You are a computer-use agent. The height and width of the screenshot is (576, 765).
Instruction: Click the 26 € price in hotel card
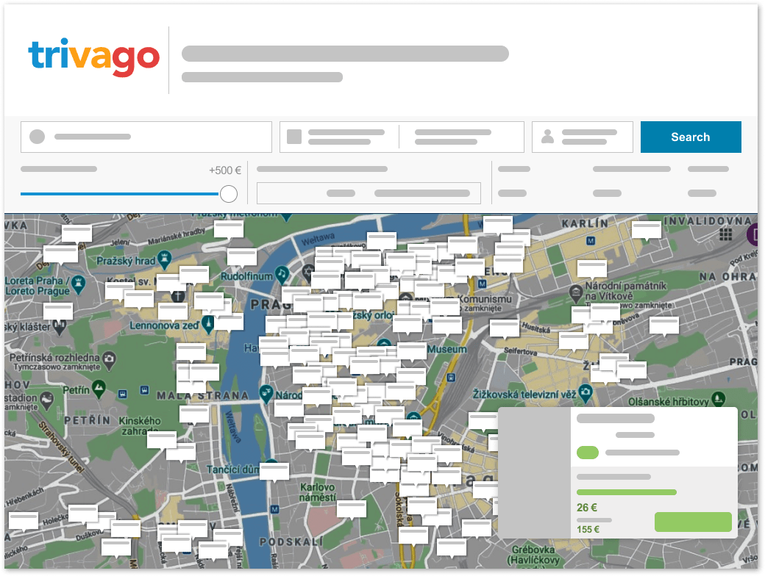[587, 507]
